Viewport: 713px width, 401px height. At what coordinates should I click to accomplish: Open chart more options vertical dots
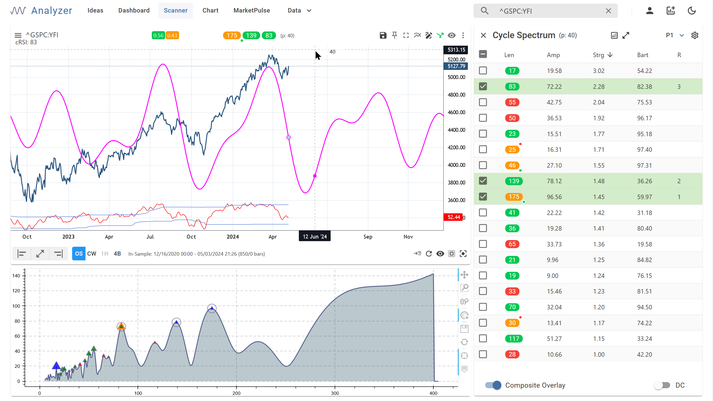pos(463,35)
